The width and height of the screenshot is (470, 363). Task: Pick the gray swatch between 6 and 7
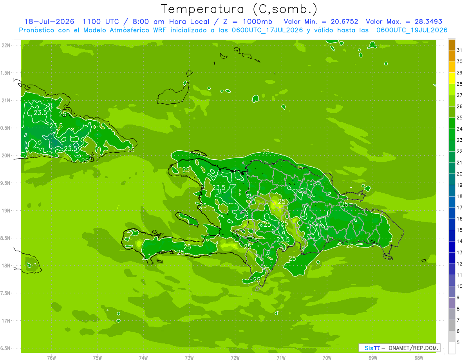(x=452, y=325)
